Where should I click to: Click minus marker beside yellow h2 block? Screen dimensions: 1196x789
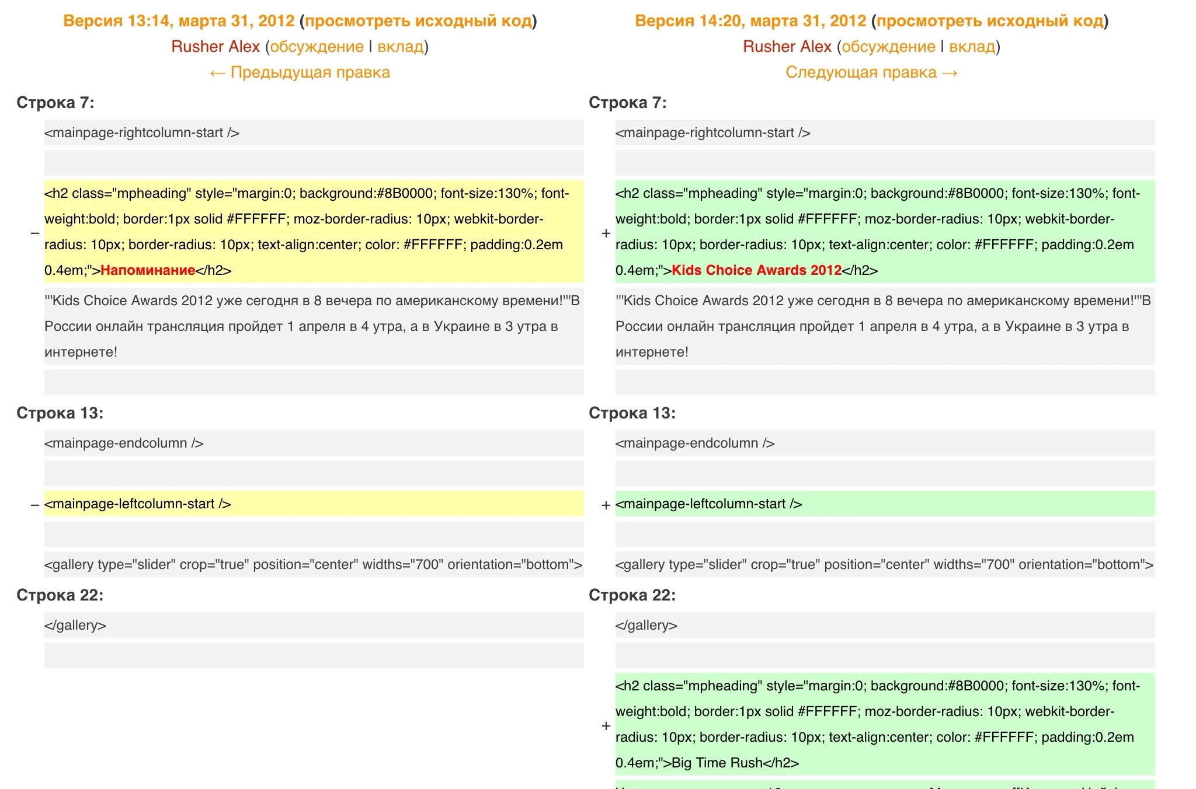pyautogui.click(x=35, y=233)
